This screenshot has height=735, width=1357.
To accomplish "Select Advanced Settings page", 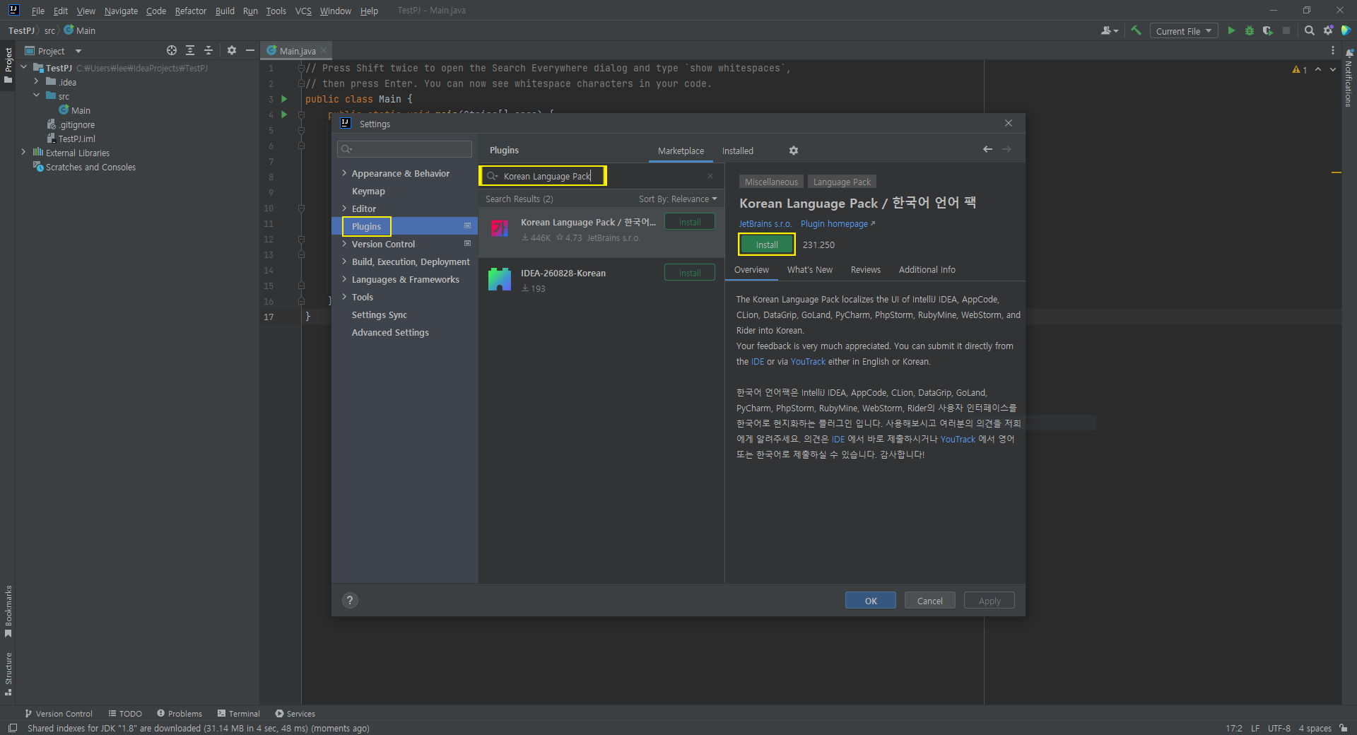I will 390,333.
